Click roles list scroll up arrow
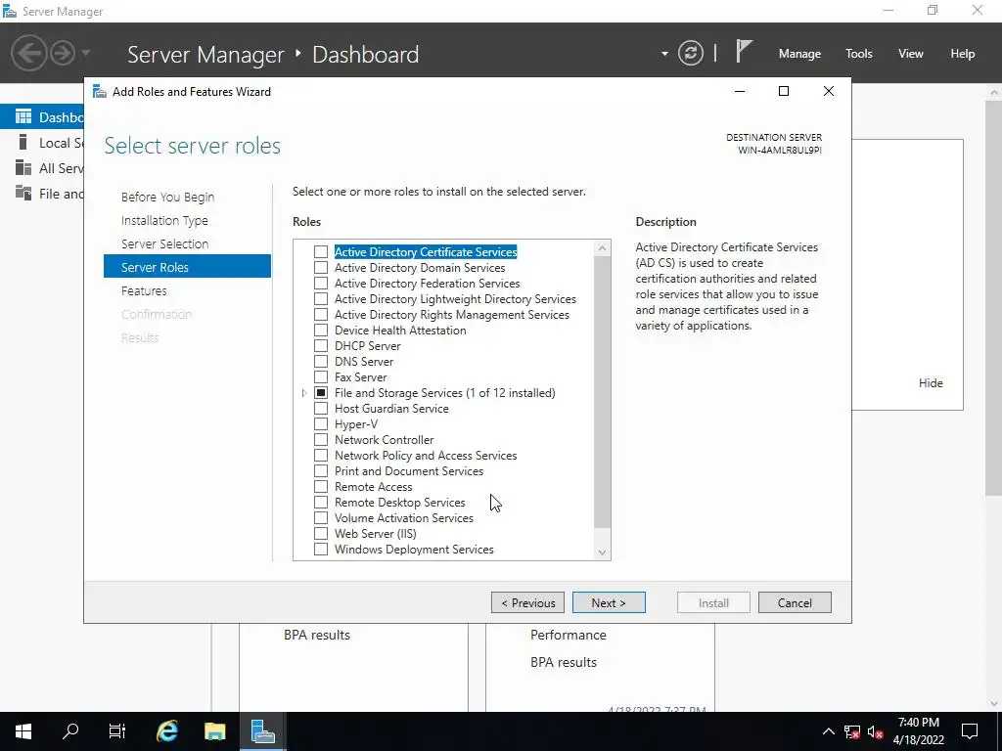The height and width of the screenshot is (751, 1002). pos(602,247)
